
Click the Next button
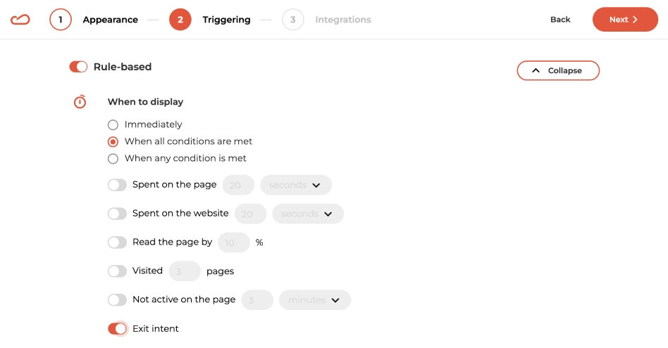click(x=625, y=19)
